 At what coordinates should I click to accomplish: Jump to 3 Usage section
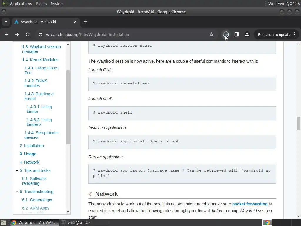[28, 154]
